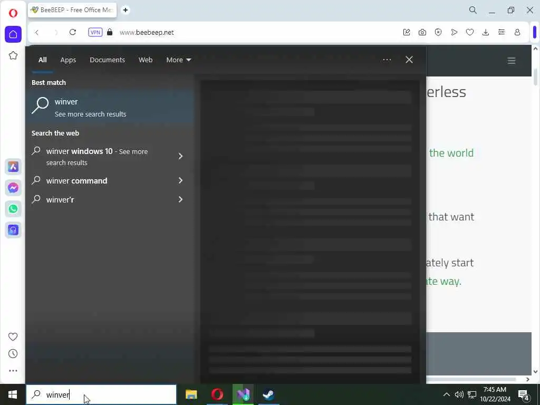Click search tabs magnifier icon
This screenshot has height=405, width=540.
pos(473,10)
